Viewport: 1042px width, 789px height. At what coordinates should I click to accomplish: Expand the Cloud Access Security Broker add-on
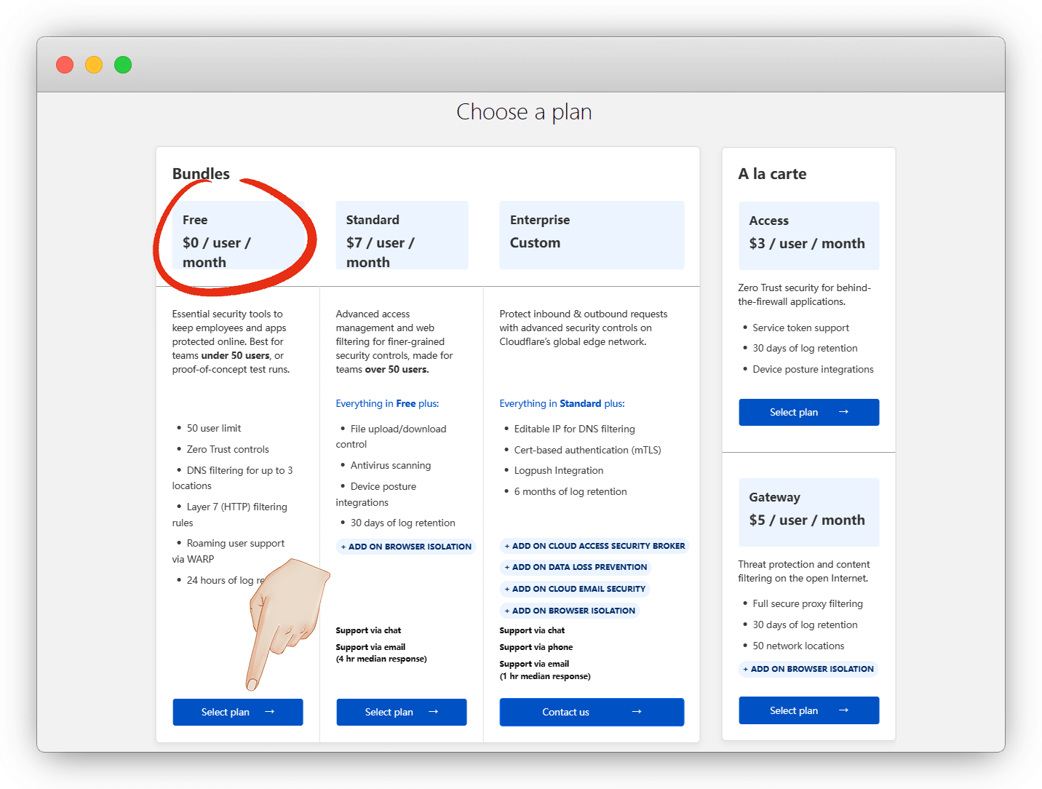point(594,546)
